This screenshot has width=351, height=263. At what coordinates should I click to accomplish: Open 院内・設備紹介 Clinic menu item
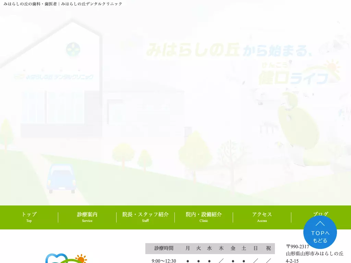coord(204,217)
